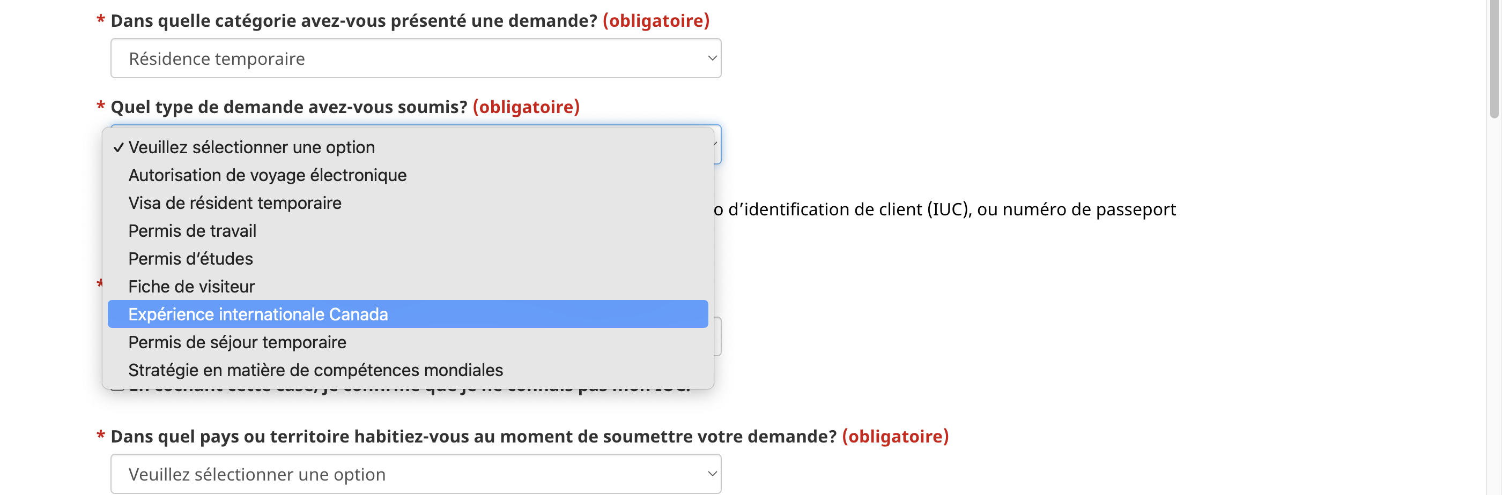Select highlighted "Expérience internationale Canada" option
Screen dimensions: 1502x495
coord(258,314)
